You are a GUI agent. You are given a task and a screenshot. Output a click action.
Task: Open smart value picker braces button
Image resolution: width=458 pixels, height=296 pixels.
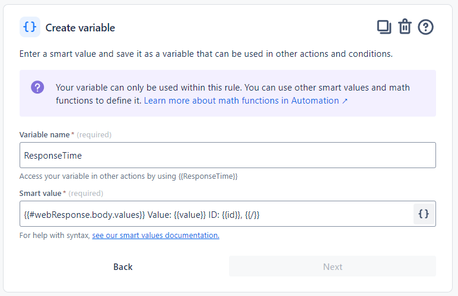click(x=424, y=214)
